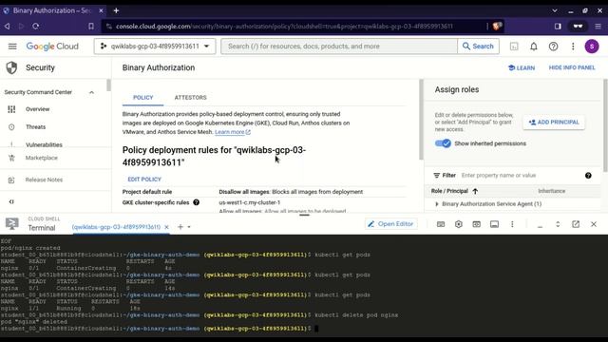Click the LEARN button

(522, 67)
